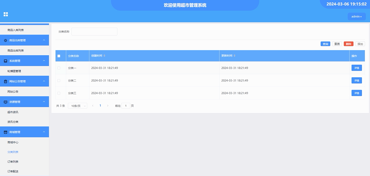Open 详情 for row 分类三
370x176 pixels.
[357, 93]
